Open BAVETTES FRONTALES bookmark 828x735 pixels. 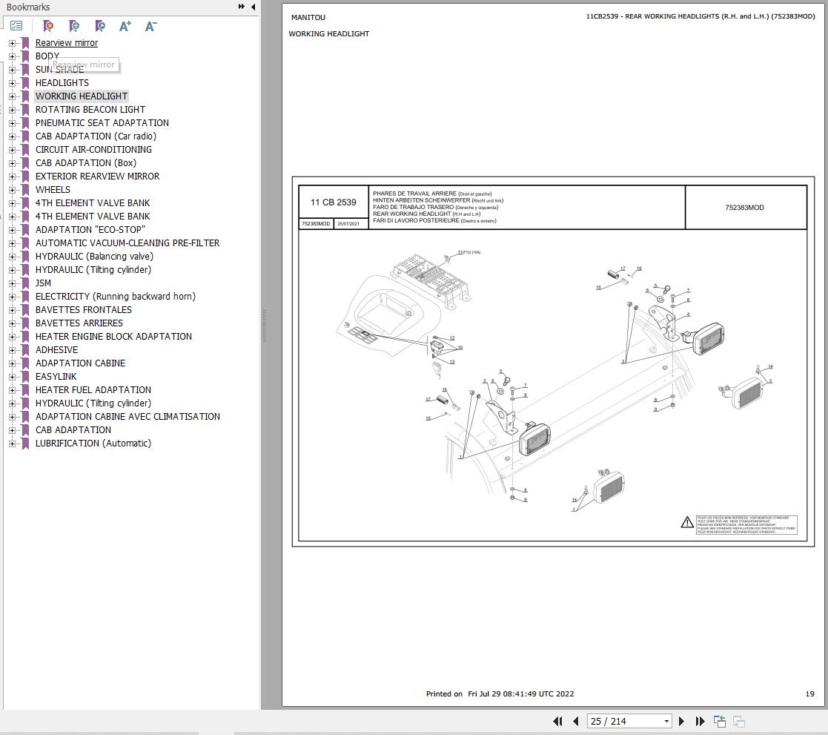coord(84,309)
